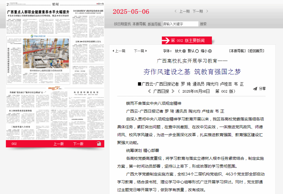This screenshot has height=194, width=283.
Task: Select the 缩小 shrink font radio
Action: coord(210,51)
